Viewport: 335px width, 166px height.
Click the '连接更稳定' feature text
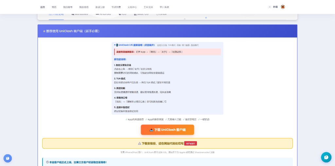point(191,120)
